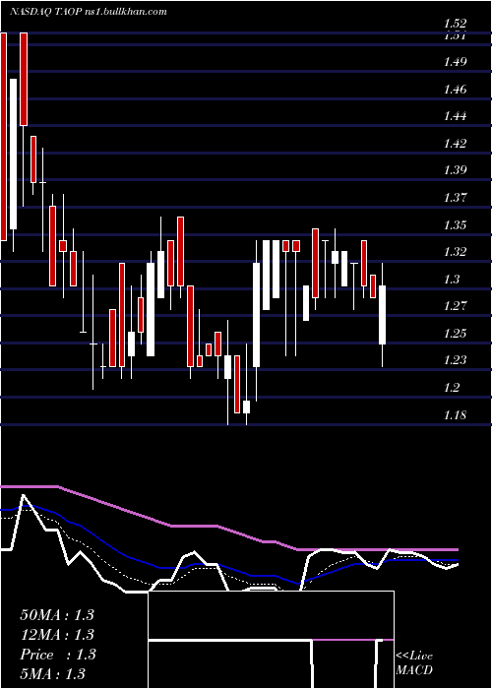This screenshot has height=689, width=492.
Task: Click the 1.32 price axis label
Action: click(x=455, y=252)
